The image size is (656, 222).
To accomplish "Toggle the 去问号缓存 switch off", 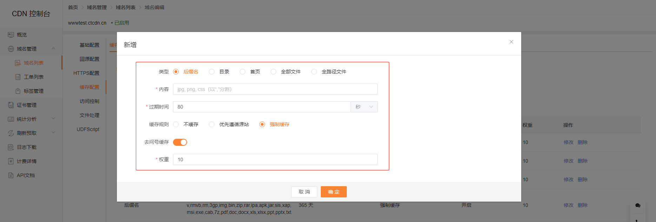I will (x=180, y=142).
